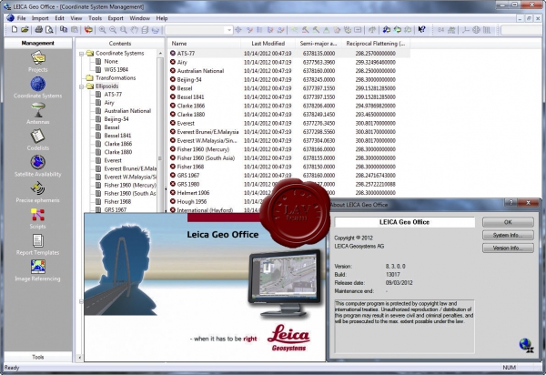The width and height of the screenshot is (546, 375).
Task: Click the WGS 84 toolbar icon
Action: point(441,30)
